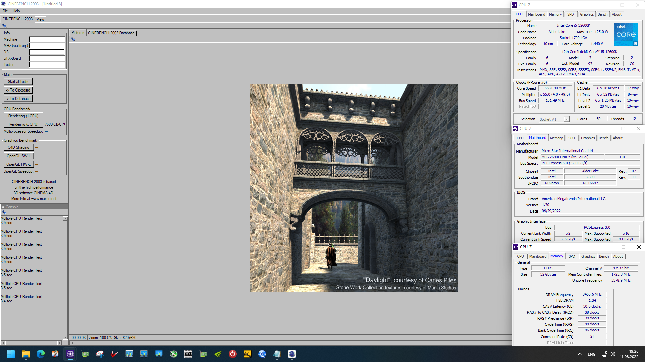This screenshot has width=645, height=362.
Task: Click the ENG language indicator
Action: pyautogui.click(x=592, y=354)
